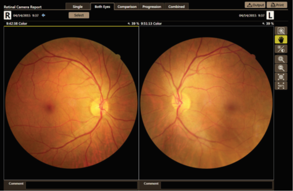293x191 pixels.
Task: Open brightness and contrast adjustment tool
Action: [x=281, y=49]
